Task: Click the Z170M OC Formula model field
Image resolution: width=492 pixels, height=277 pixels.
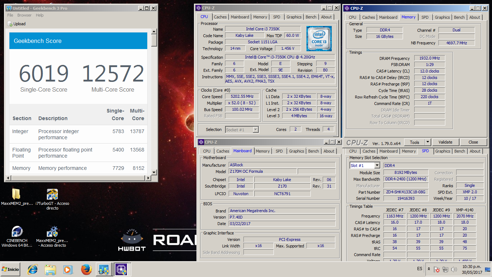Action: (263, 171)
